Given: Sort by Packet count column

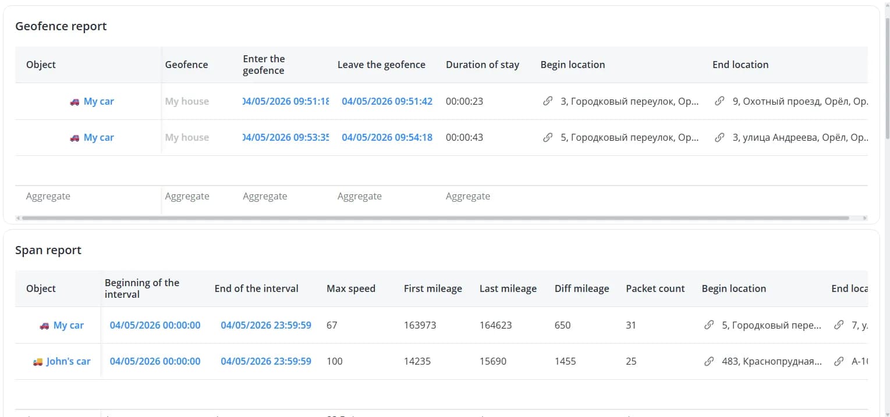Looking at the screenshot, I should (x=655, y=288).
